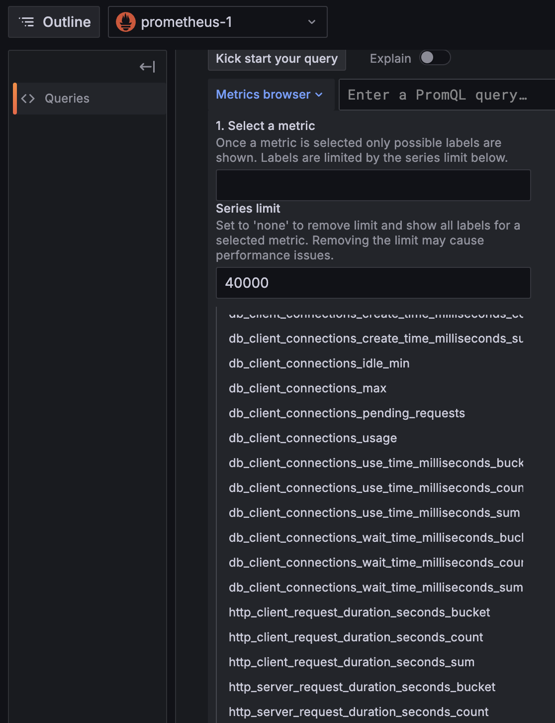Open the prometheus-1 data source dropdown
Screen dimensions: 555x723
217,22
